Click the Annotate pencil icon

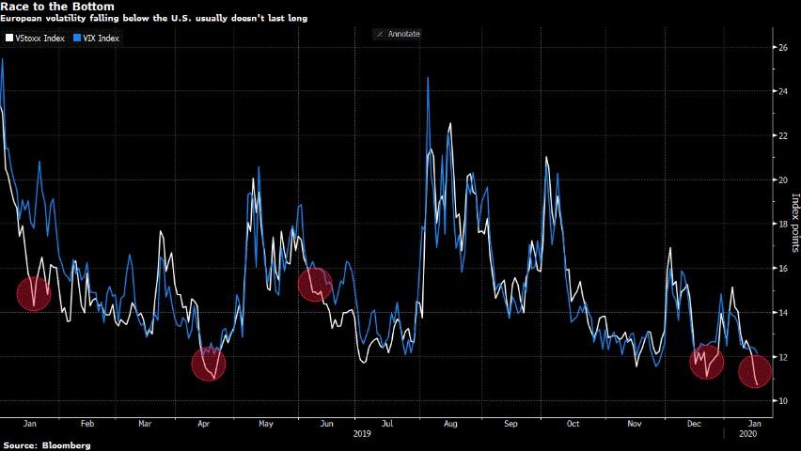[x=380, y=34]
